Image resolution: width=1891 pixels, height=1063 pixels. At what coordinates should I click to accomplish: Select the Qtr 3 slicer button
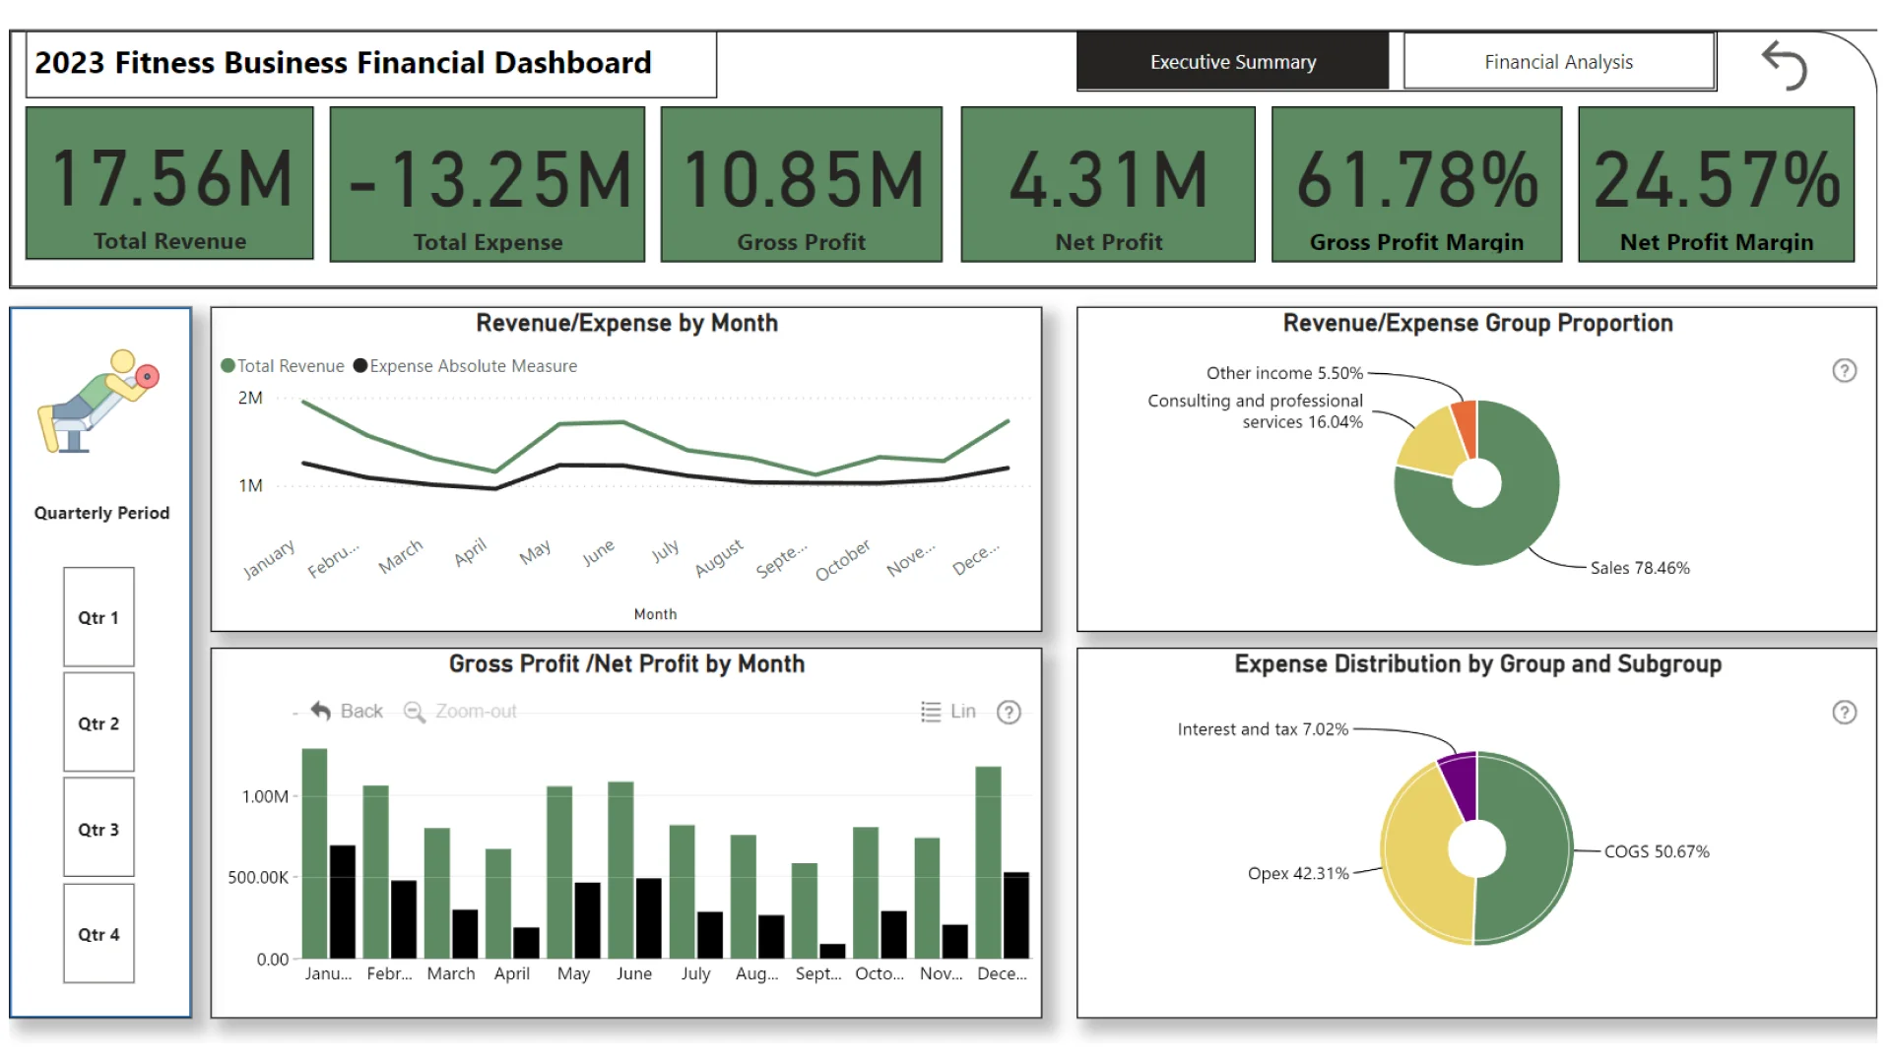[x=98, y=828]
